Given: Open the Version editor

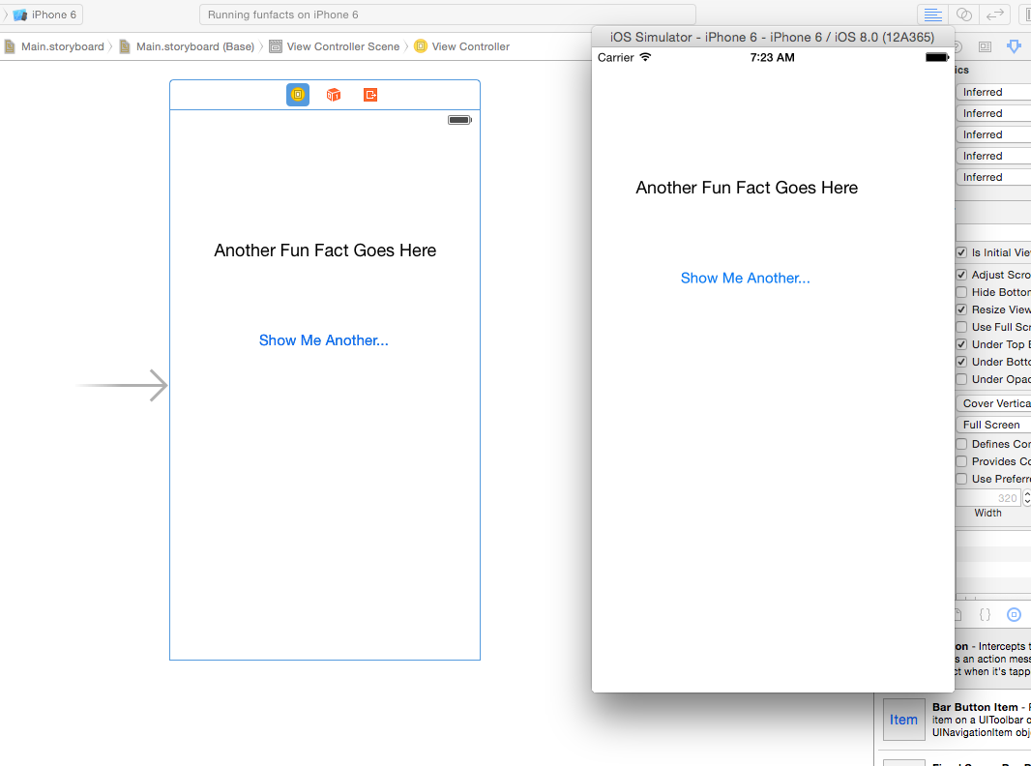Looking at the screenshot, I should [x=994, y=15].
